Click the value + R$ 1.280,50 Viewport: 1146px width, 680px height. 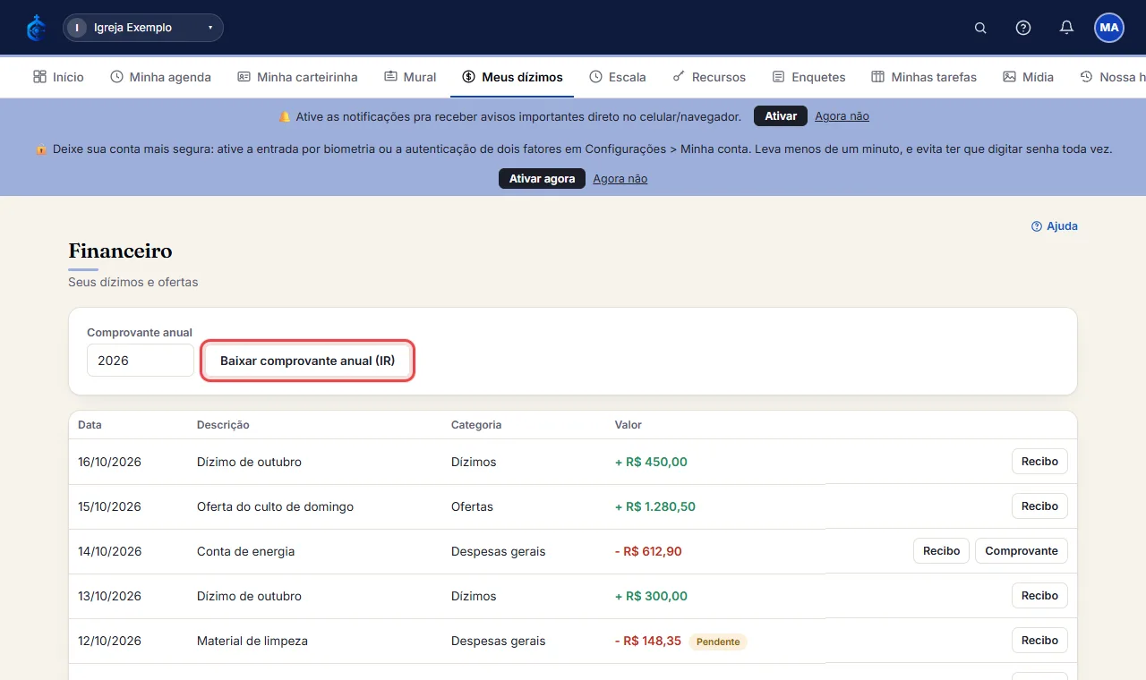click(x=655, y=506)
